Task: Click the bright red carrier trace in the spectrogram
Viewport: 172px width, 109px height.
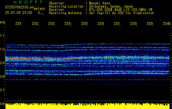Action: 88,58
